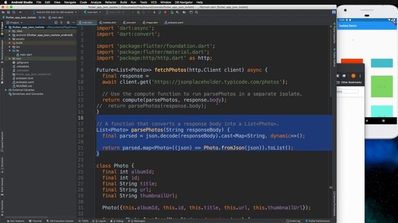Open Project panel settings gear

pyautogui.click(x=68, y=22)
